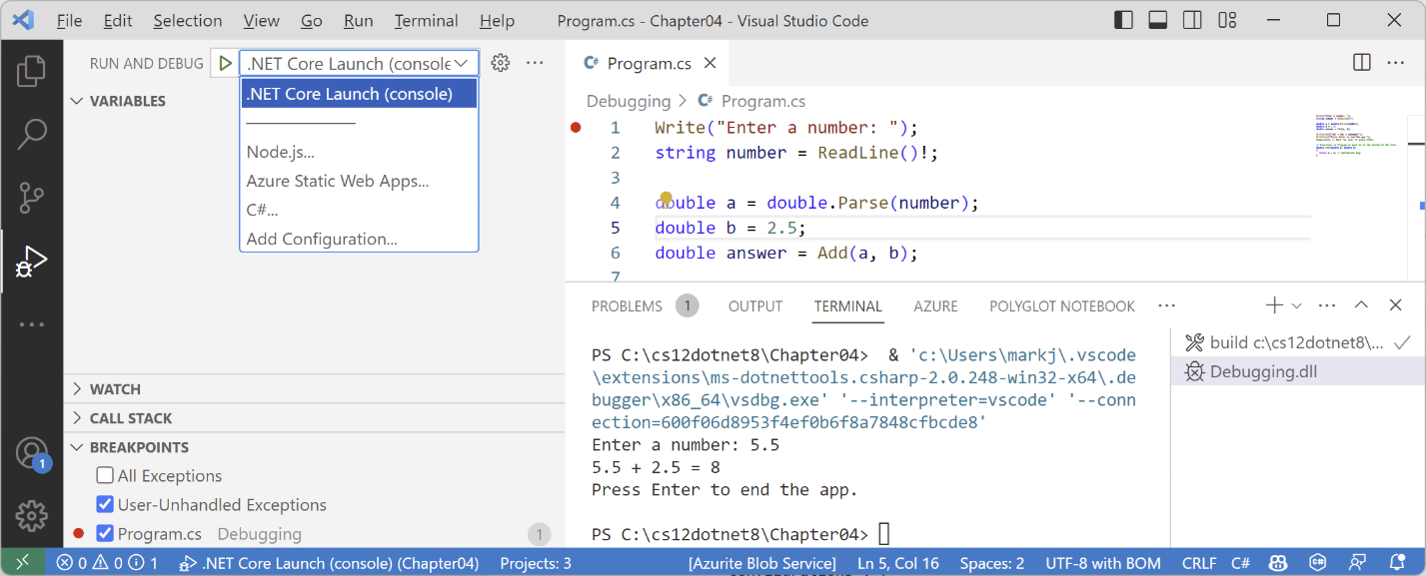1426x576 pixels.
Task: Open the launch configuration dropdown
Action: [359, 63]
